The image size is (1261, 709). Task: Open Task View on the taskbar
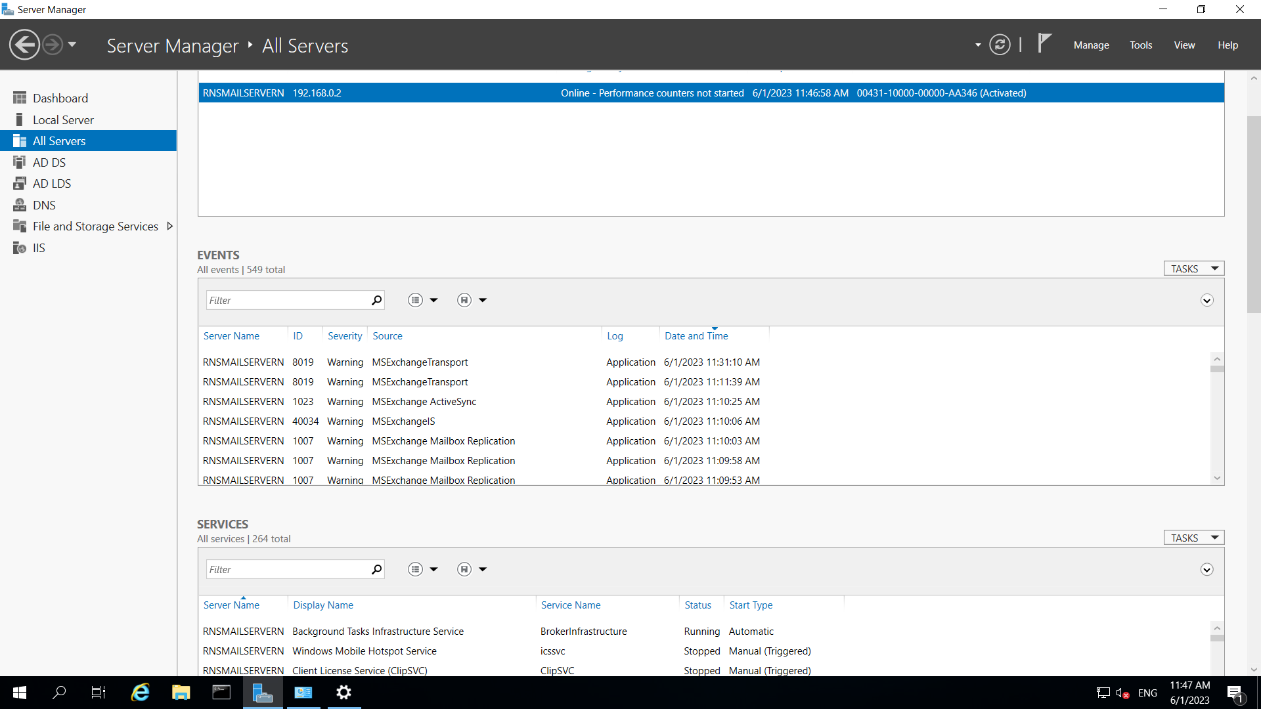click(x=99, y=692)
